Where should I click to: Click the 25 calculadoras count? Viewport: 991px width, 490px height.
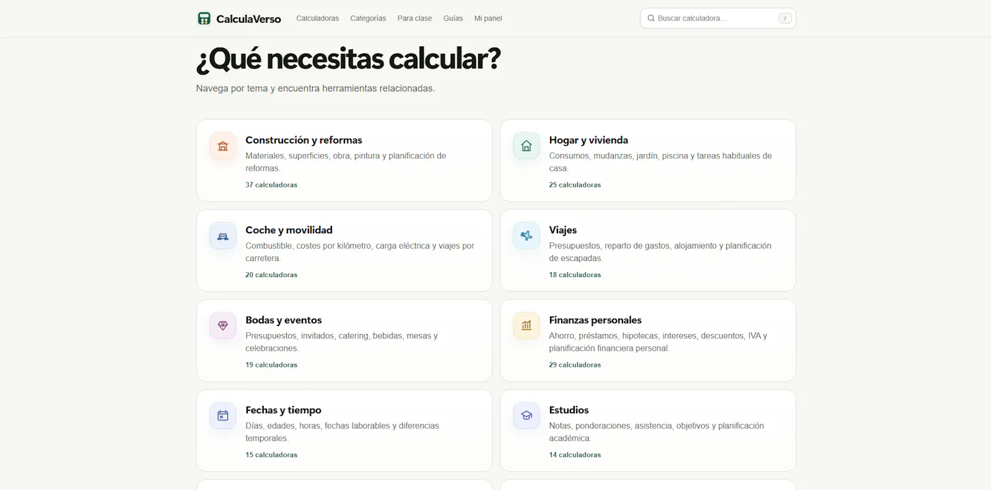pos(575,185)
